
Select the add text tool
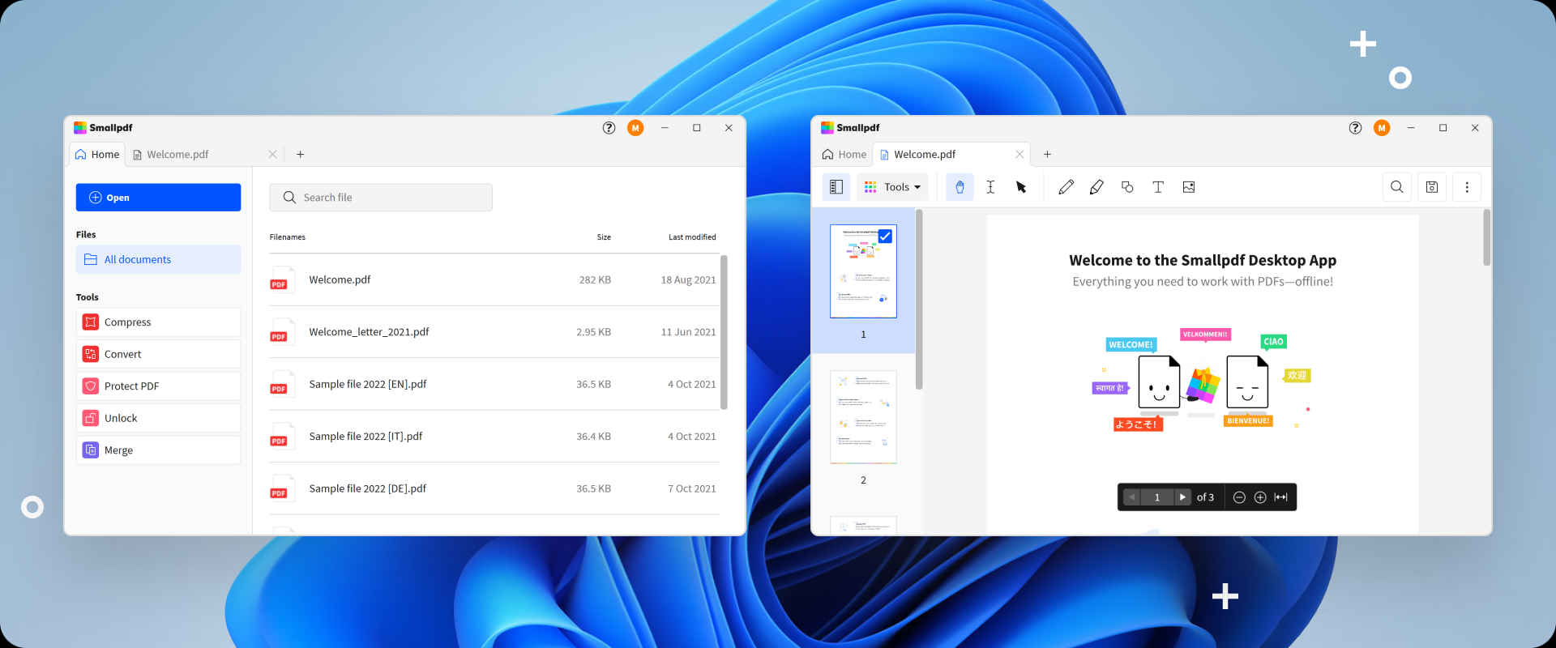pyautogui.click(x=1158, y=187)
